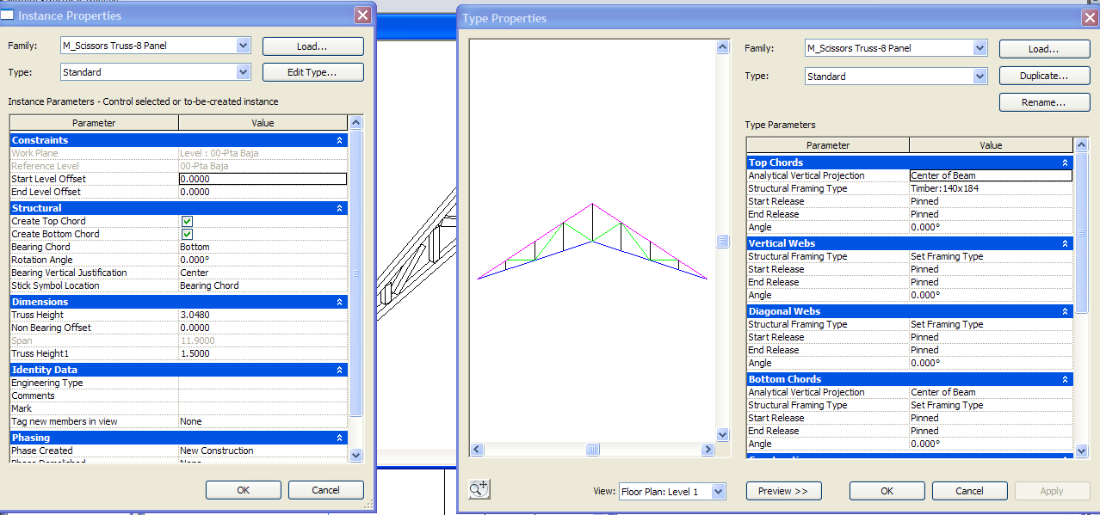Click OK in Type Properties dialog
This screenshot has height=515, width=1100.
coord(887,491)
